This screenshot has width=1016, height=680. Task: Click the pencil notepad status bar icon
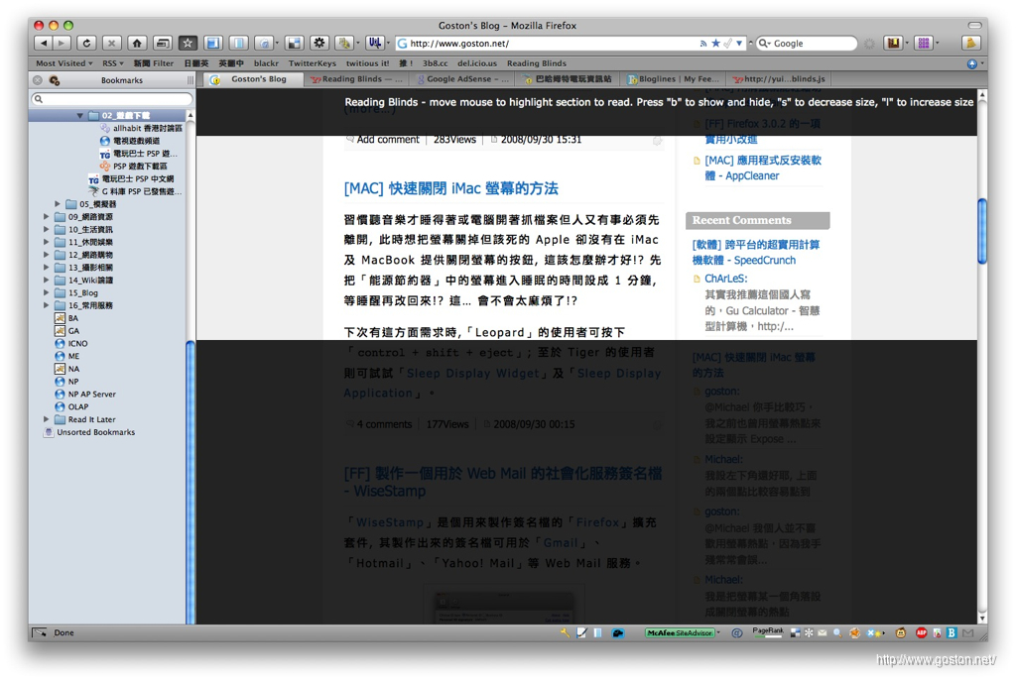click(581, 632)
